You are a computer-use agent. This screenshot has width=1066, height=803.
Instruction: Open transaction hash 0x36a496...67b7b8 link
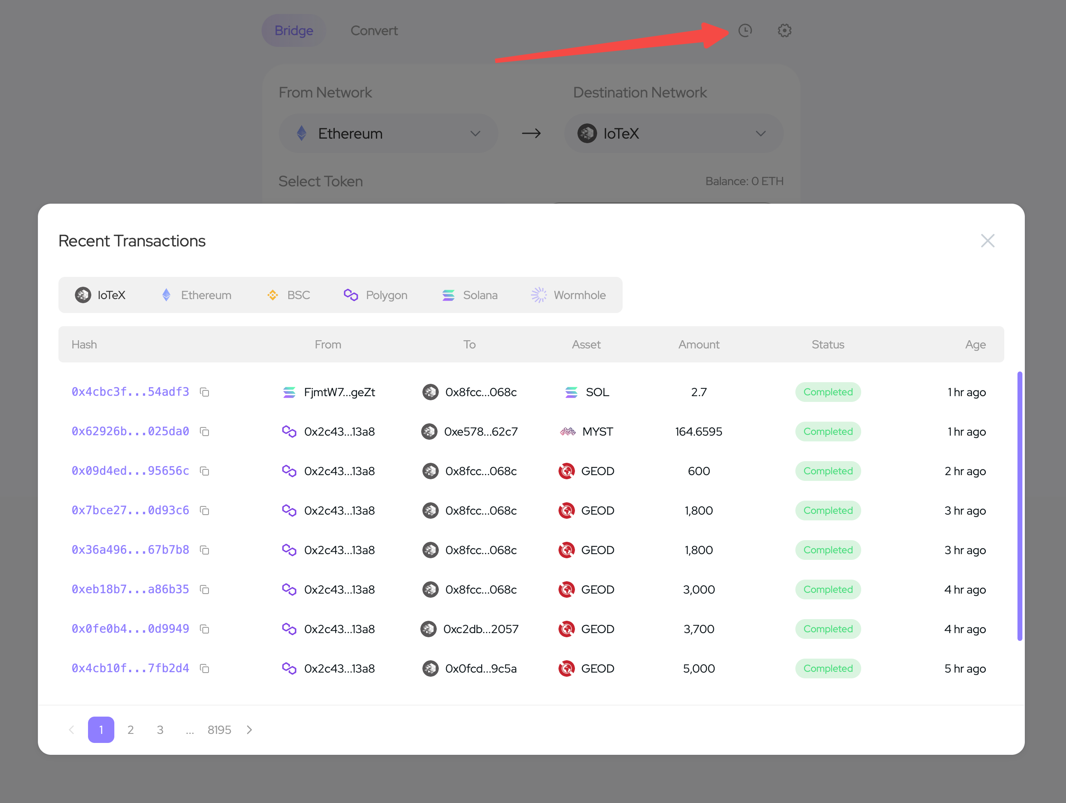[130, 550]
